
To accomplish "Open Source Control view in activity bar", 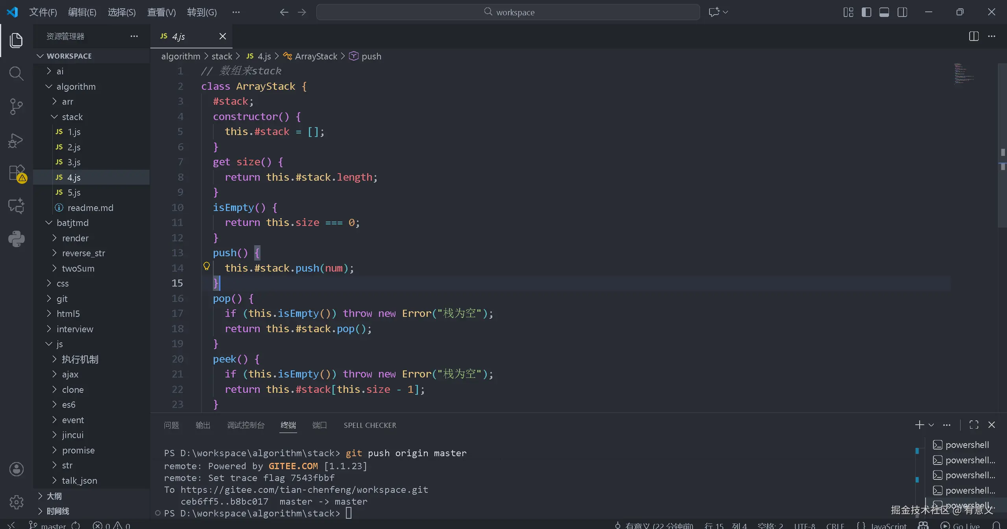I will [16, 106].
